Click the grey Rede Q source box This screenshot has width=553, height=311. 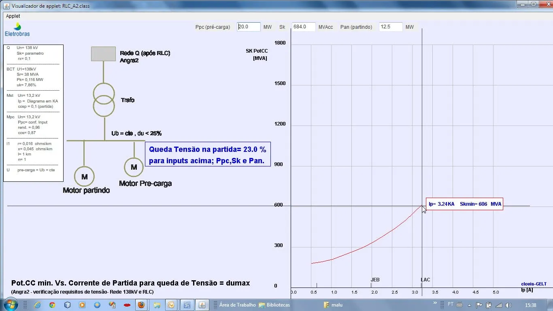click(103, 54)
